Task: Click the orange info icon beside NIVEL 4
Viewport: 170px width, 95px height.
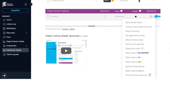Action: point(113,1)
